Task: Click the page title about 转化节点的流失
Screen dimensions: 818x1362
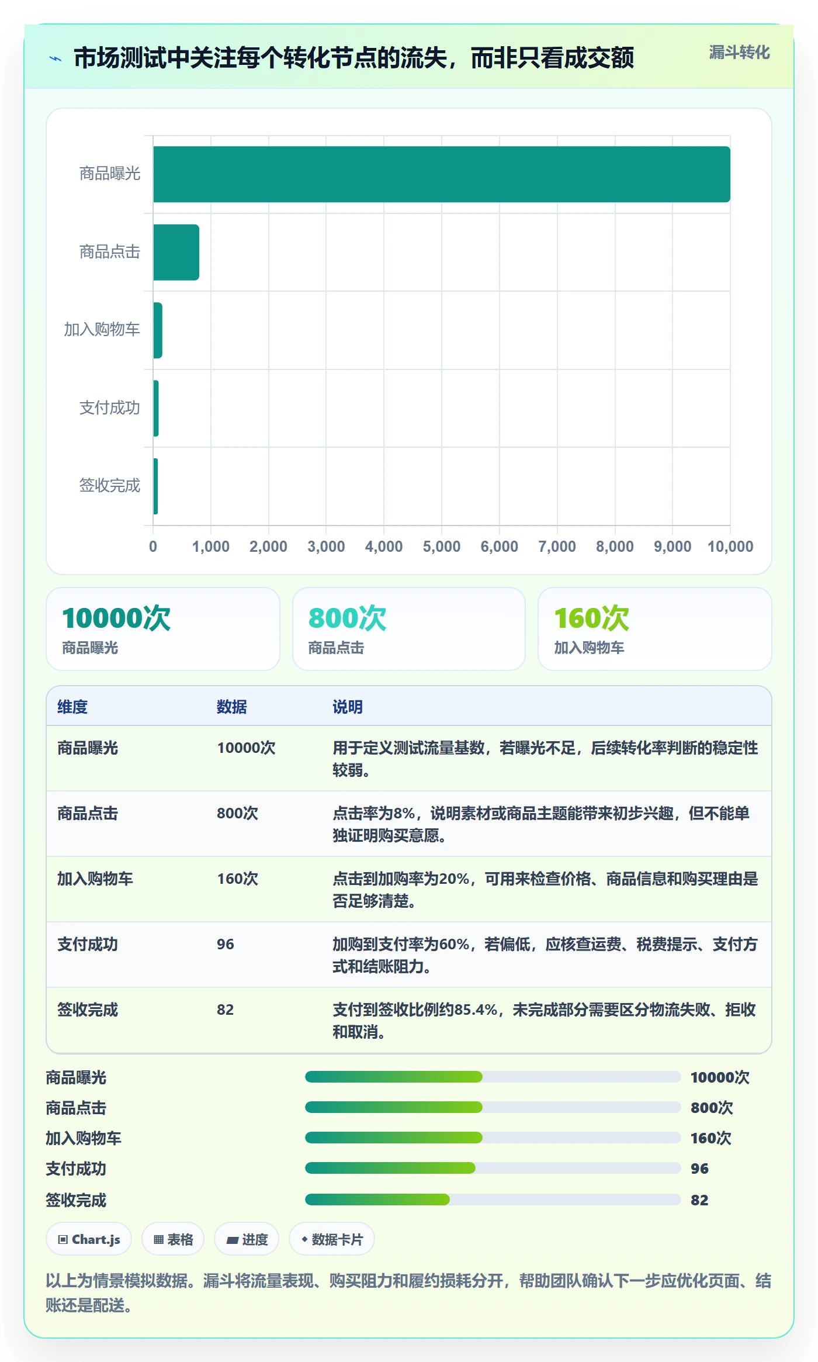Action: (354, 58)
